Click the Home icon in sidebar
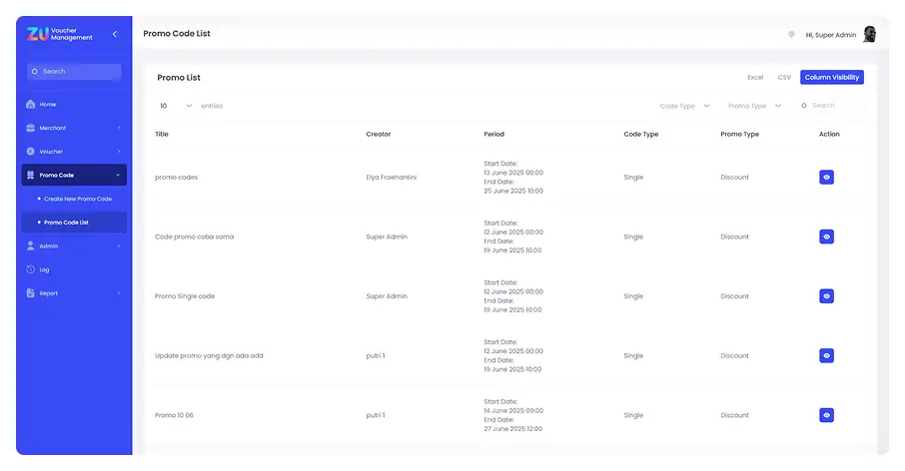The height and width of the screenshot is (471, 905). tap(31, 105)
